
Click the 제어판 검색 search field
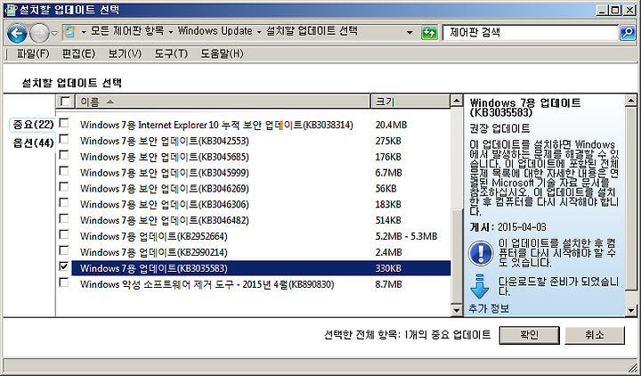(x=531, y=32)
